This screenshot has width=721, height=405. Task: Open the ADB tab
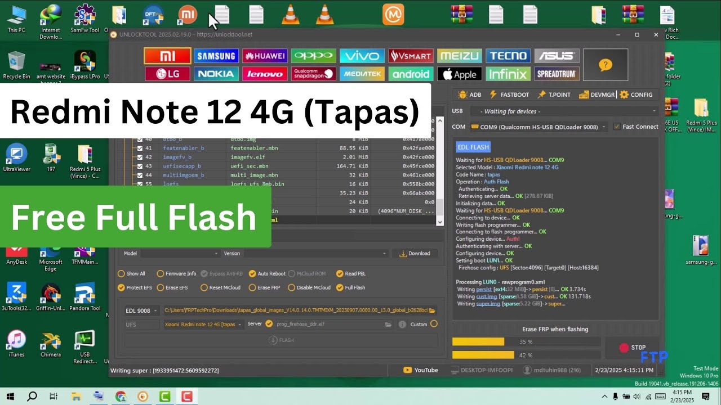click(x=469, y=94)
